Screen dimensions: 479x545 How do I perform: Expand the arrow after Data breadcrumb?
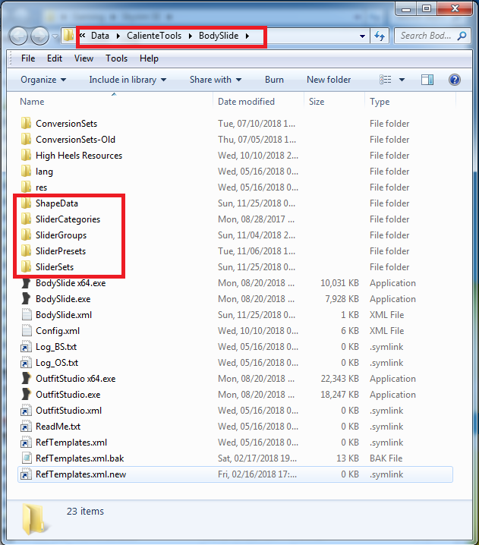(x=118, y=36)
